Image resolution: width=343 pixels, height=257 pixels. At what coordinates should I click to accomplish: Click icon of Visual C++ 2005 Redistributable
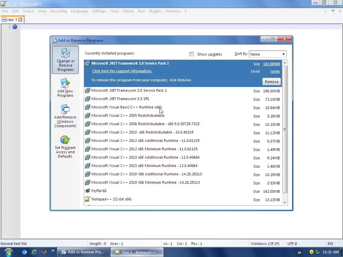coord(87,115)
